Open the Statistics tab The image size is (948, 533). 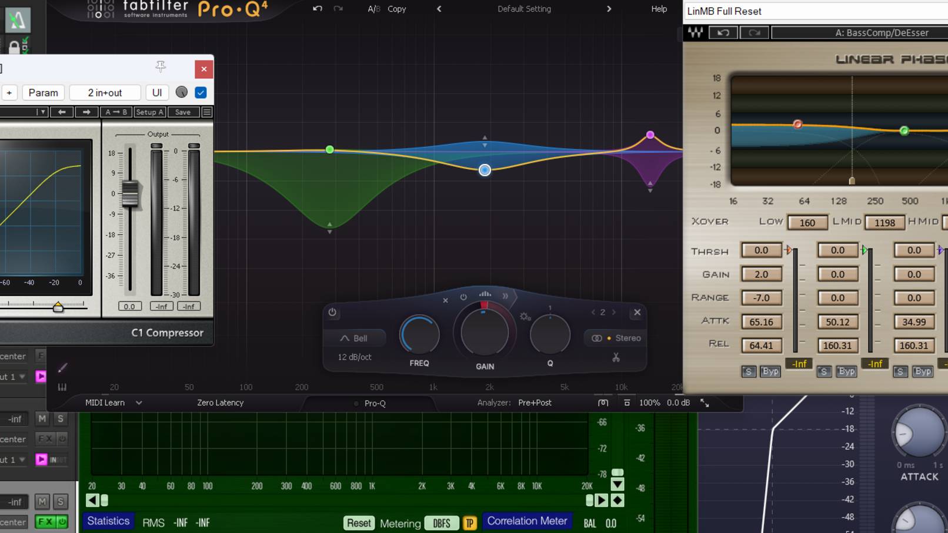coord(108,521)
